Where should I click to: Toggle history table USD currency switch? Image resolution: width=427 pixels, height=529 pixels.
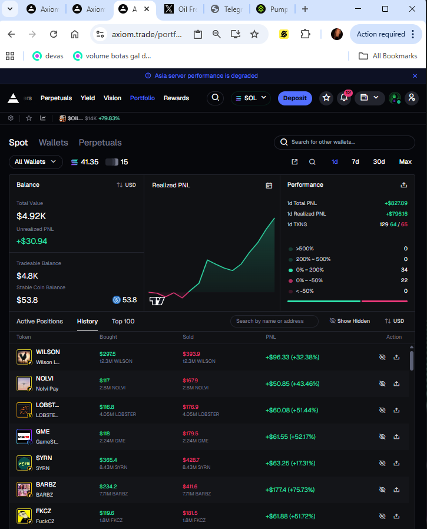395,321
